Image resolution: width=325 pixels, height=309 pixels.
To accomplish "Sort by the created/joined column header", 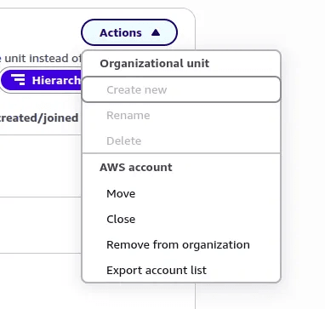I will pyautogui.click(x=39, y=117).
